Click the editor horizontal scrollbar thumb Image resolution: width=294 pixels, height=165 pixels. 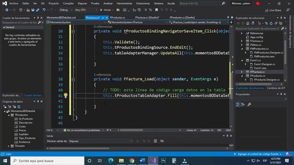pyautogui.click(x=131, y=130)
